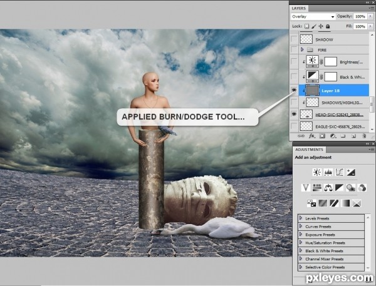Switch to the ADJUSTMENTS tab
This screenshot has width=376, height=286.
tap(310, 150)
